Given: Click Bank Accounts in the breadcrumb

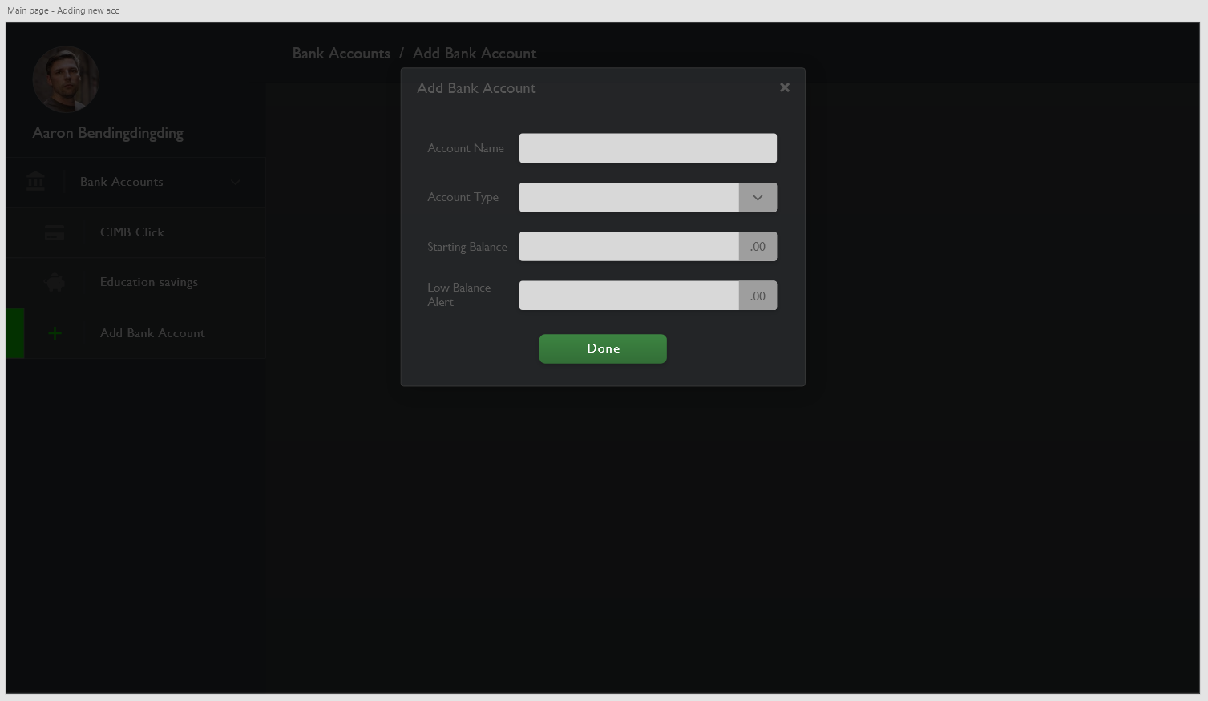Looking at the screenshot, I should tap(341, 53).
